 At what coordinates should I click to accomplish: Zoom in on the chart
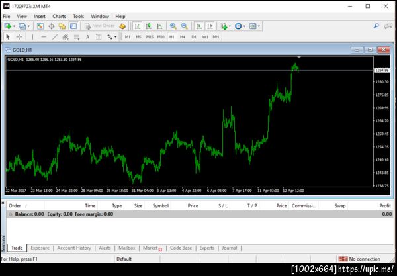pos(173,26)
